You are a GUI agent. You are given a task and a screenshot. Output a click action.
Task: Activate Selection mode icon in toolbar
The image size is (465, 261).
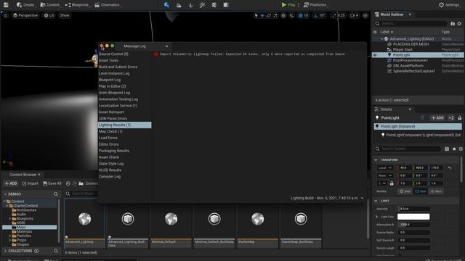[166, 5]
